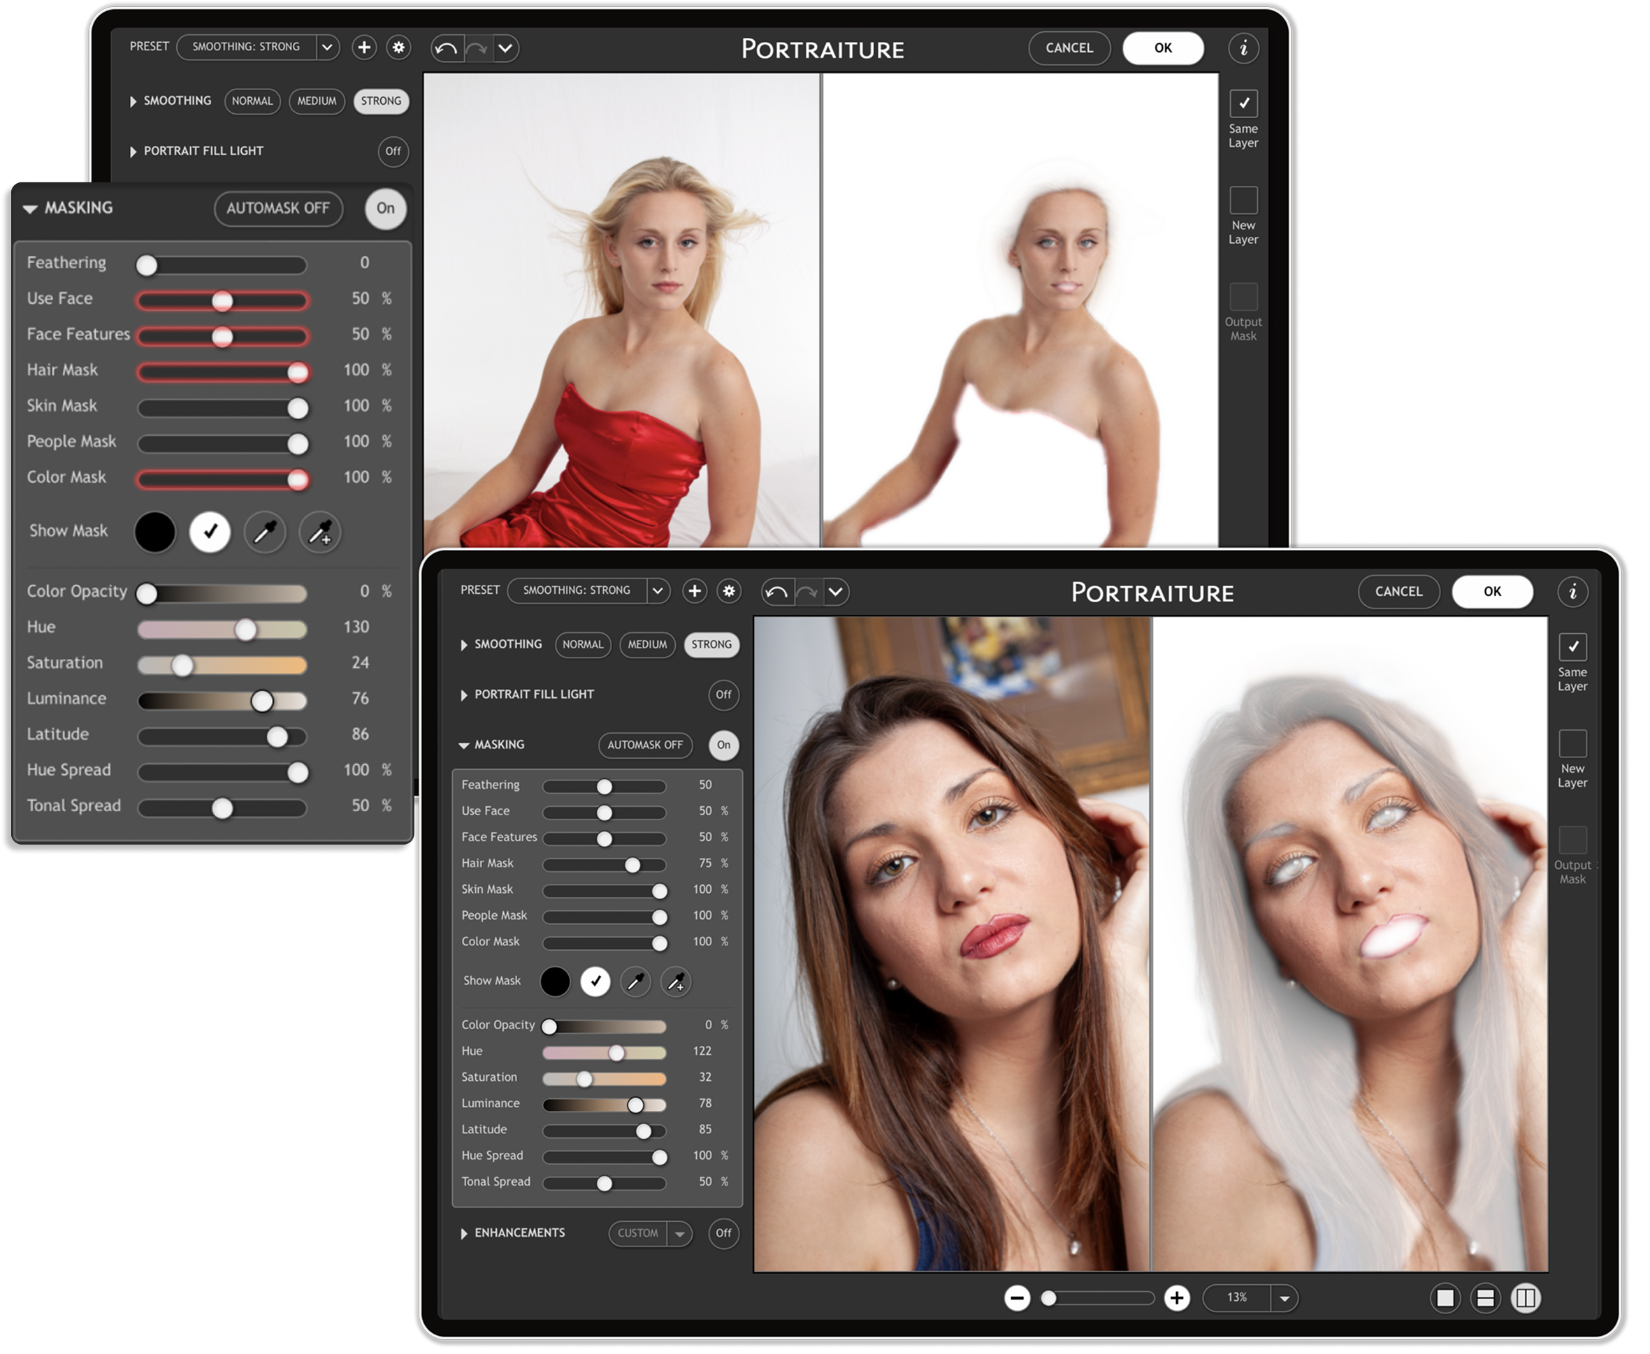The image size is (1650, 1354).
Task: Click undo arrow in front window
Action: tap(777, 592)
